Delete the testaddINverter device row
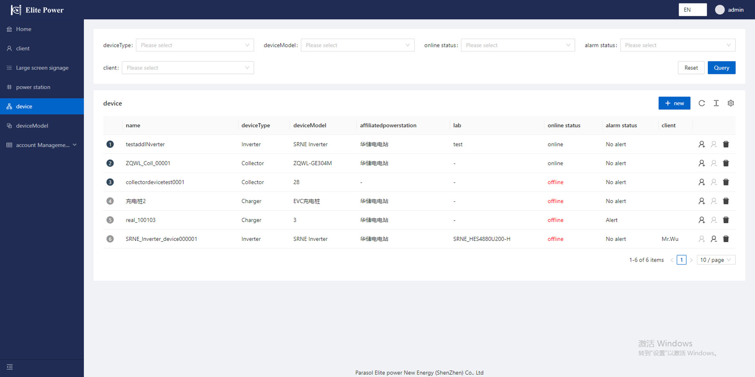 (726, 144)
